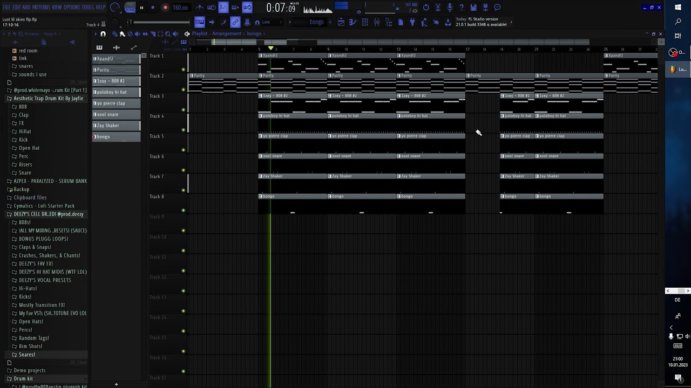The width and height of the screenshot is (691, 388).
Task: Open the mixer view icon
Action: pos(377,22)
